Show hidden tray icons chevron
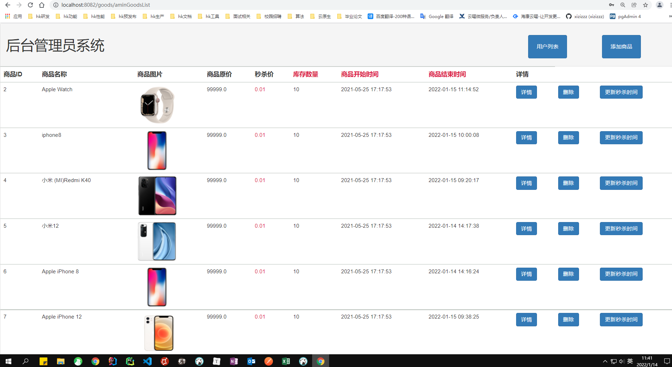Screen dimensions: 672x367 tap(605, 361)
